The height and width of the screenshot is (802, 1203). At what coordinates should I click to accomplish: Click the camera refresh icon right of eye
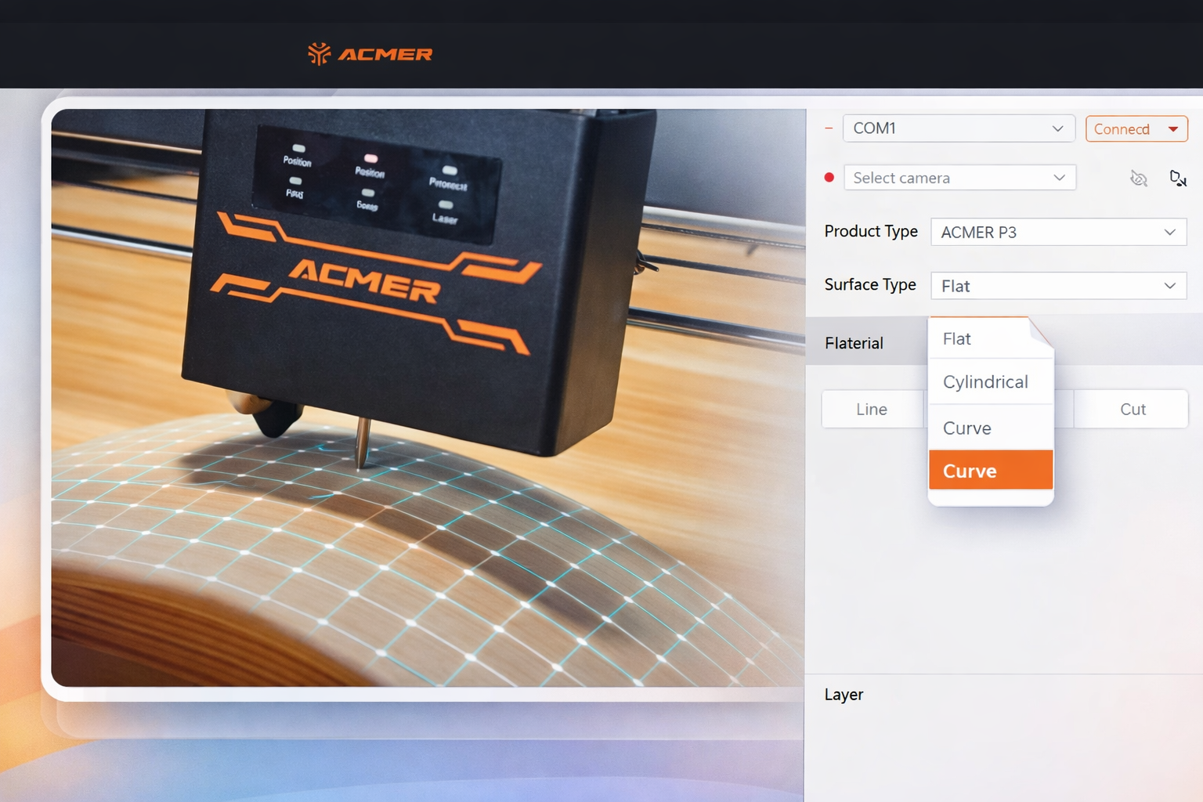pyautogui.click(x=1177, y=179)
